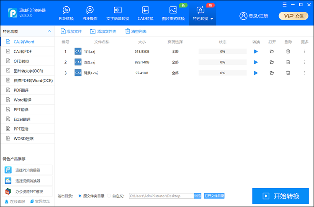Viewport: 314px width, 207px height.
Task: Click the 开始转换 button
Action: [x=281, y=196]
